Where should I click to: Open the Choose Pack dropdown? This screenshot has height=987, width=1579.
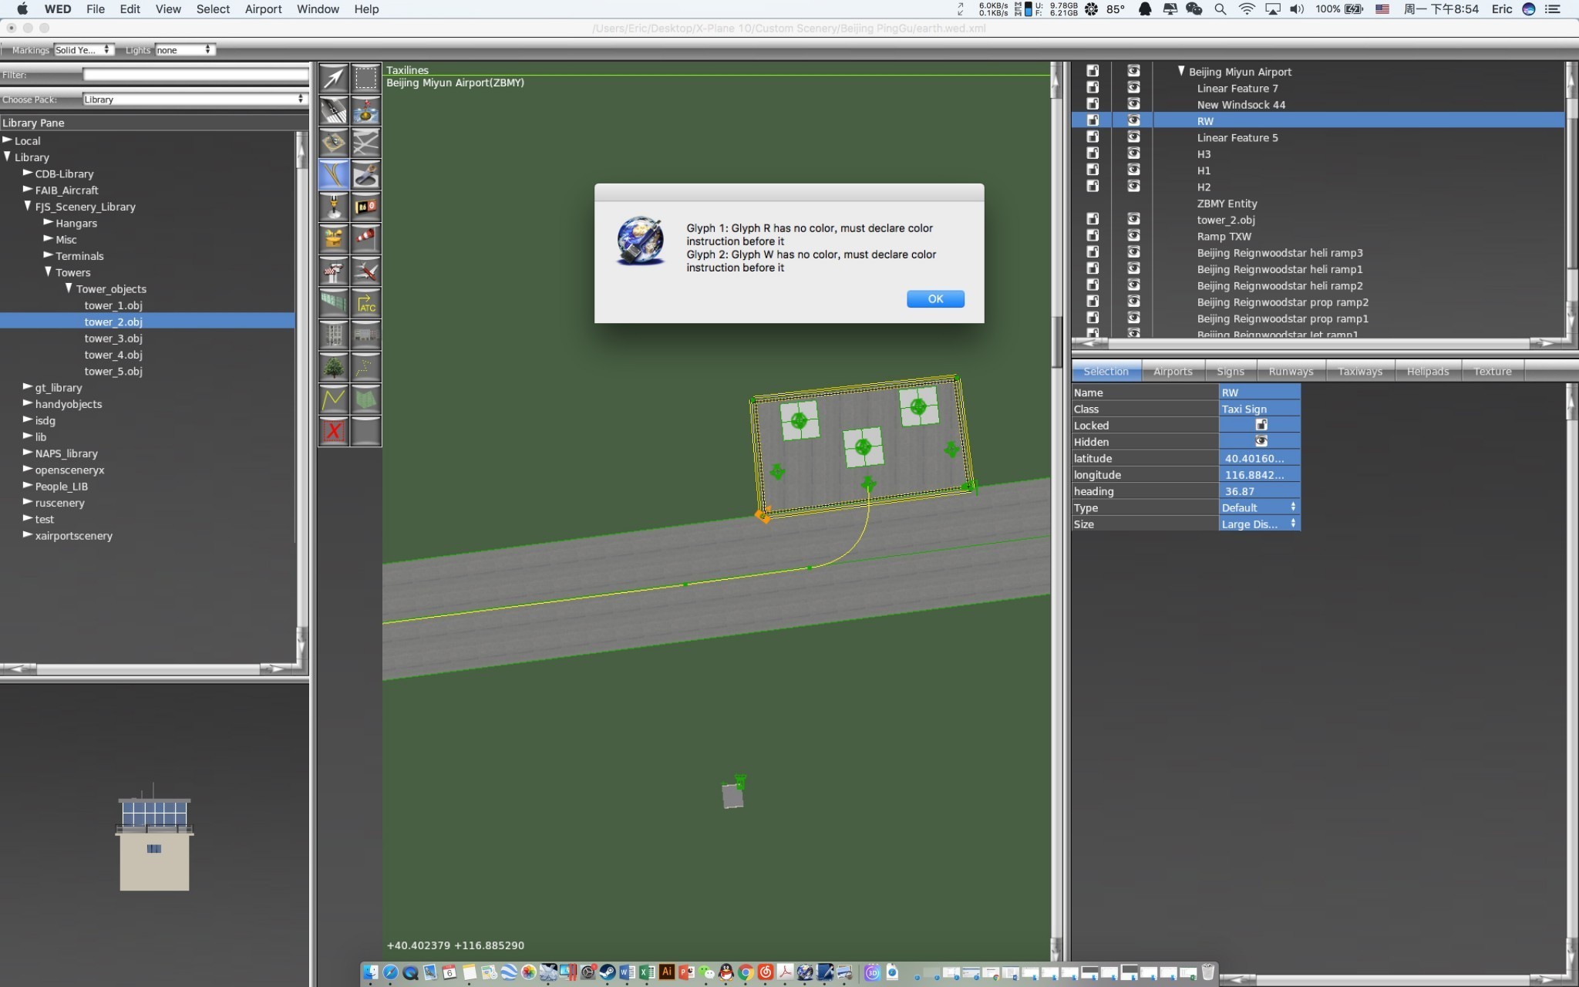click(194, 99)
